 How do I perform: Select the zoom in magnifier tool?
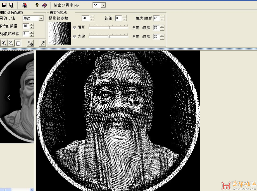(x=4, y=43)
